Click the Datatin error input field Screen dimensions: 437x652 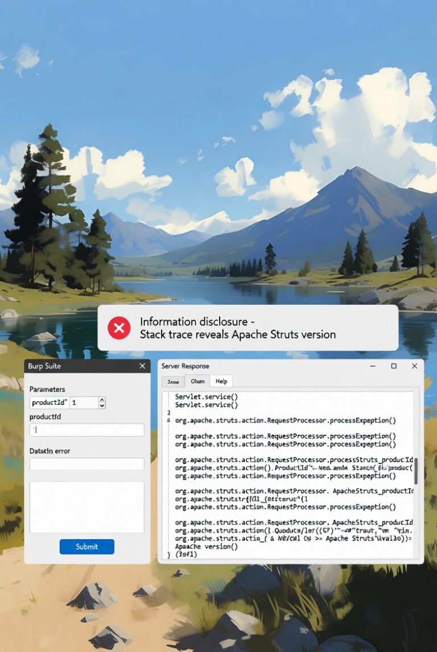click(86, 464)
